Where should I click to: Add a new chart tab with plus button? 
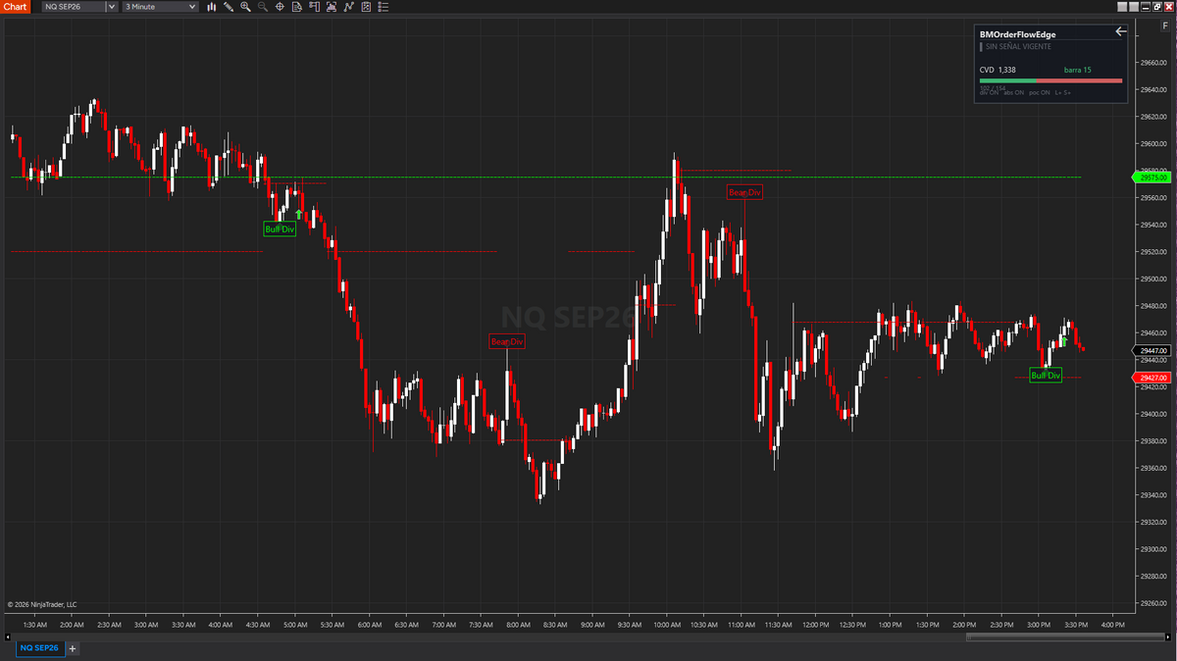(x=72, y=648)
